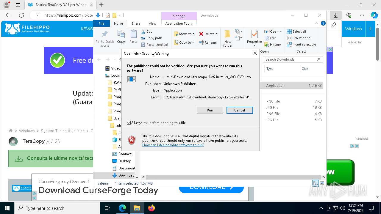Select the Application file row 1,616 KB
Viewport: 381px width, 214px height.
click(x=291, y=86)
